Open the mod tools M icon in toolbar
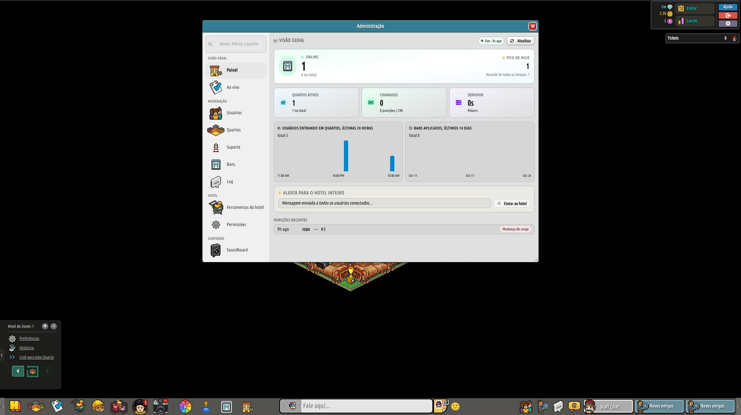741x415 pixels. (x=226, y=407)
